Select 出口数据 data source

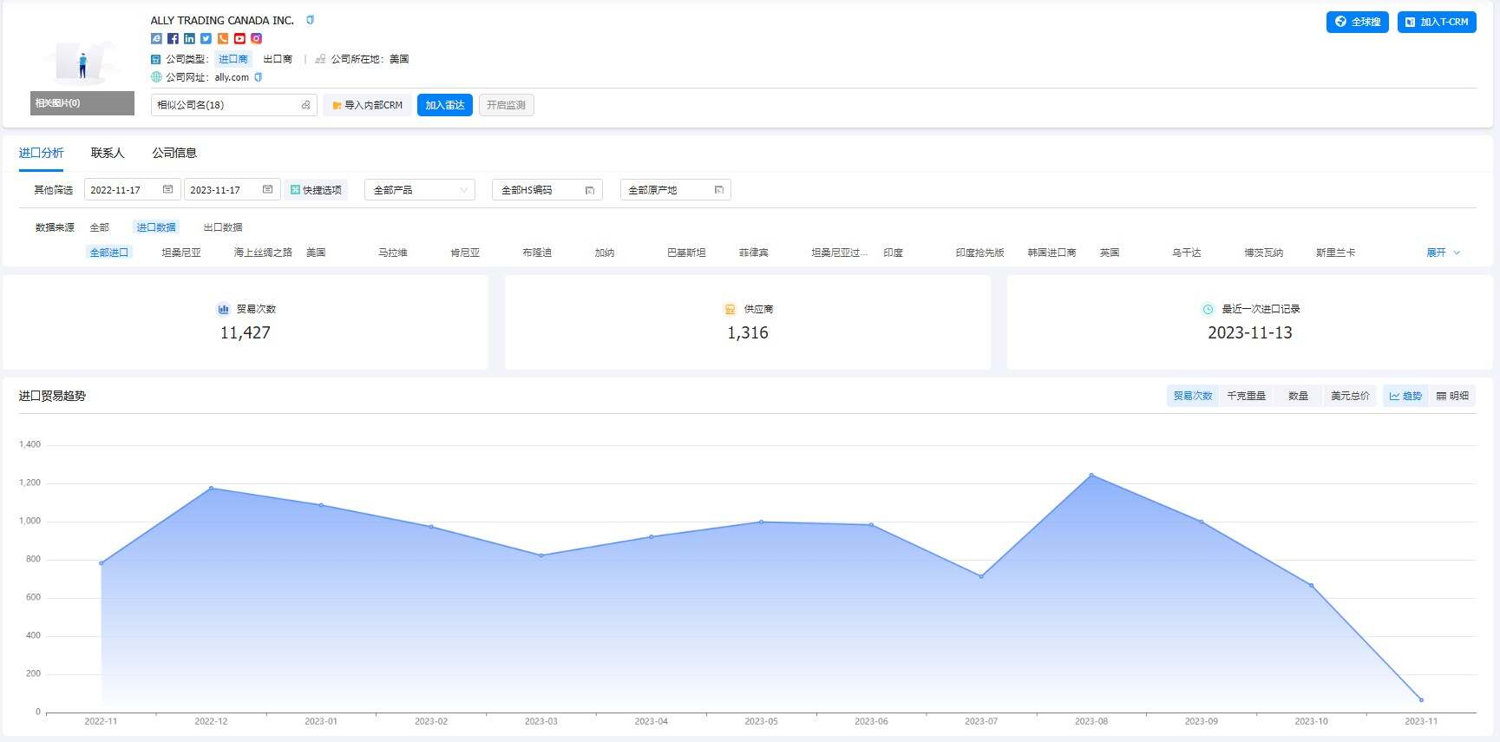pos(223,227)
